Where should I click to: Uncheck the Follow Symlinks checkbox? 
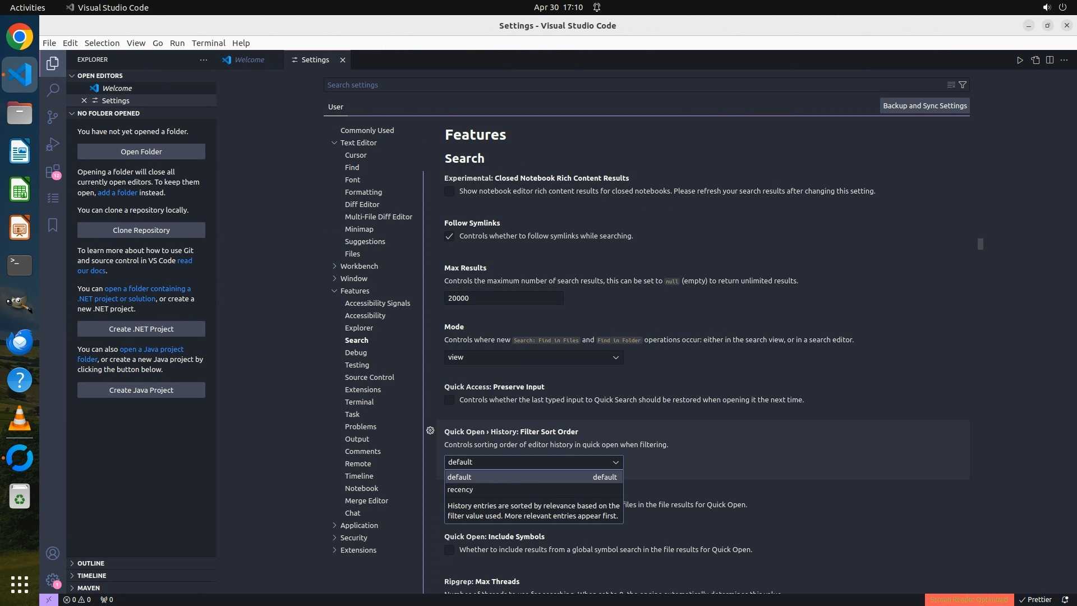[x=449, y=236]
